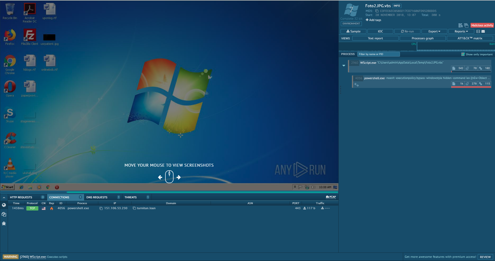Open the Reports dropdown
This screenshot has width=495, height=261.
tap(461, 31)
